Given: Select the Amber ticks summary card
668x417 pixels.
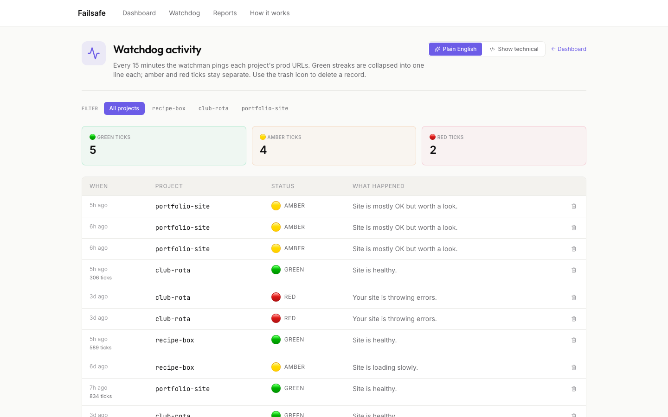Looking at the screenshot, I should 334,145.
